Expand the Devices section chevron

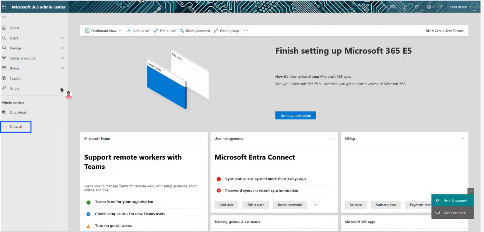62,48
